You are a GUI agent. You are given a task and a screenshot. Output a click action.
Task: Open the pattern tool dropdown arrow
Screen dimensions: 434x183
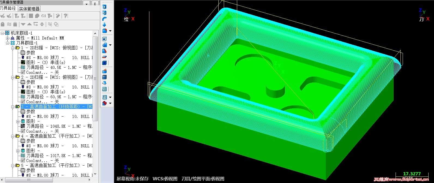[110, 97]
